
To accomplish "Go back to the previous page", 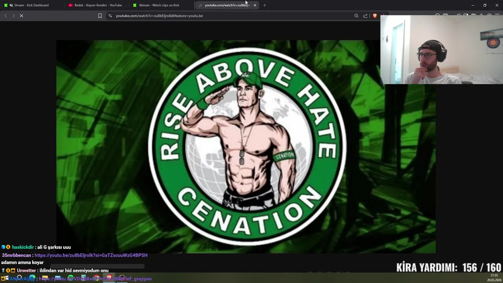I will pos(6,16).
